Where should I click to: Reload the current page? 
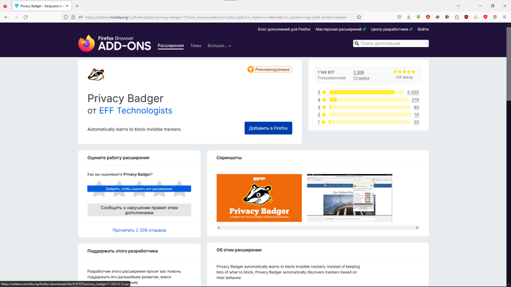26,17
